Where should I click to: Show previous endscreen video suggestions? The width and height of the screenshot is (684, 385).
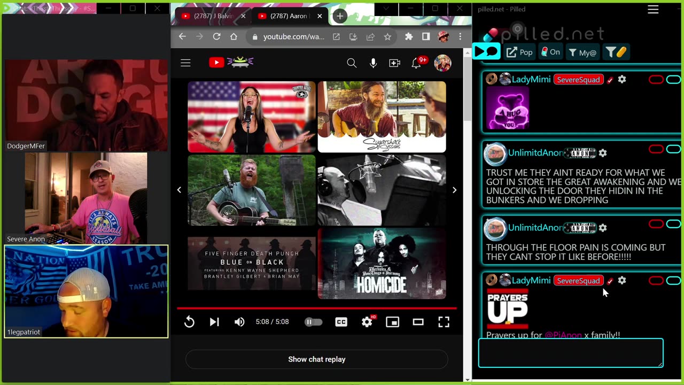[179, 190]
